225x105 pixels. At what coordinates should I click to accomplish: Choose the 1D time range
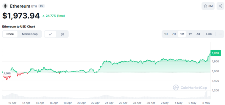tap(166, 34)
